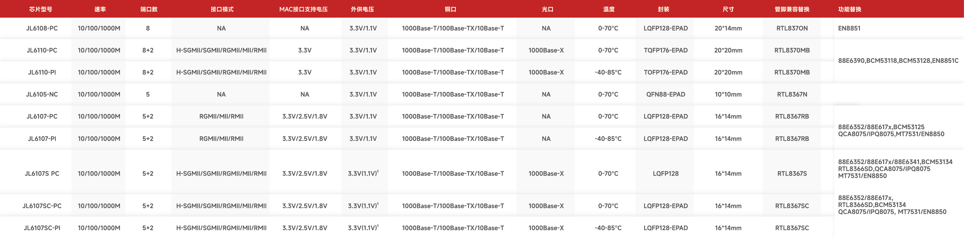This screenshot has height=239, width=964.
Task: Click RTL8370MB in the JL6110-PC row
Action: pos(792,50)
